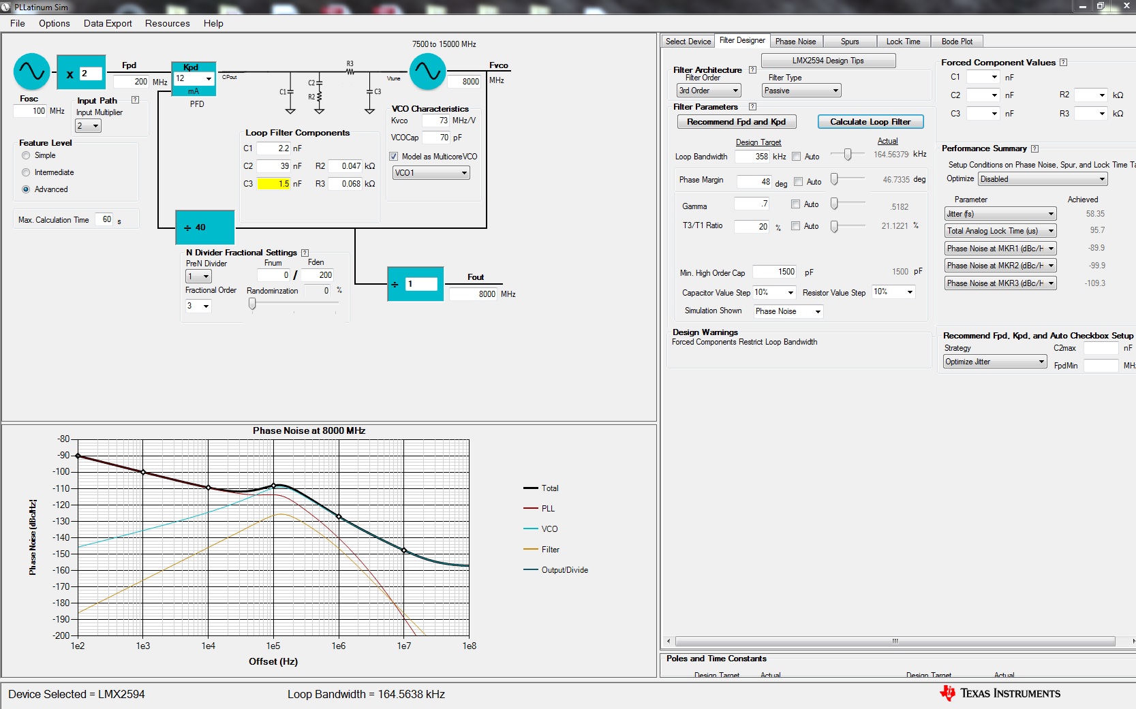
Task: Click the Calculate Loop Filter button
Action: (870, 122)
